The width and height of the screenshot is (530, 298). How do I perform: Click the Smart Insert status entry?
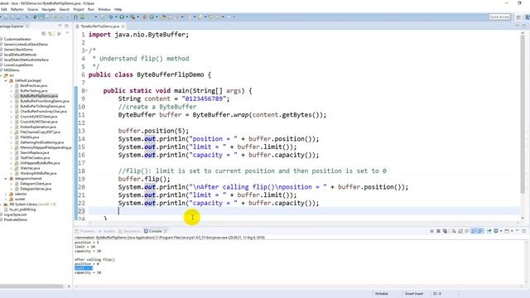414,294
